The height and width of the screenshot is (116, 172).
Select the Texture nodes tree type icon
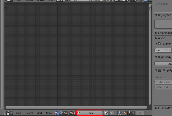coord(65,113)
